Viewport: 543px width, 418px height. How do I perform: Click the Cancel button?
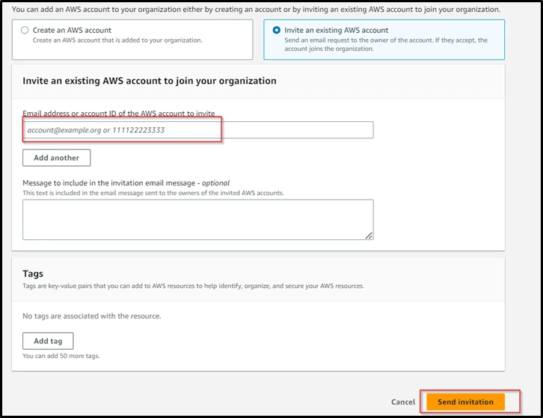403,402
